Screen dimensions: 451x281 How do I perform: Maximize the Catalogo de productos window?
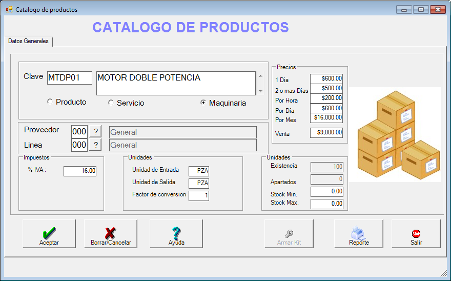(x=421, y=10)
